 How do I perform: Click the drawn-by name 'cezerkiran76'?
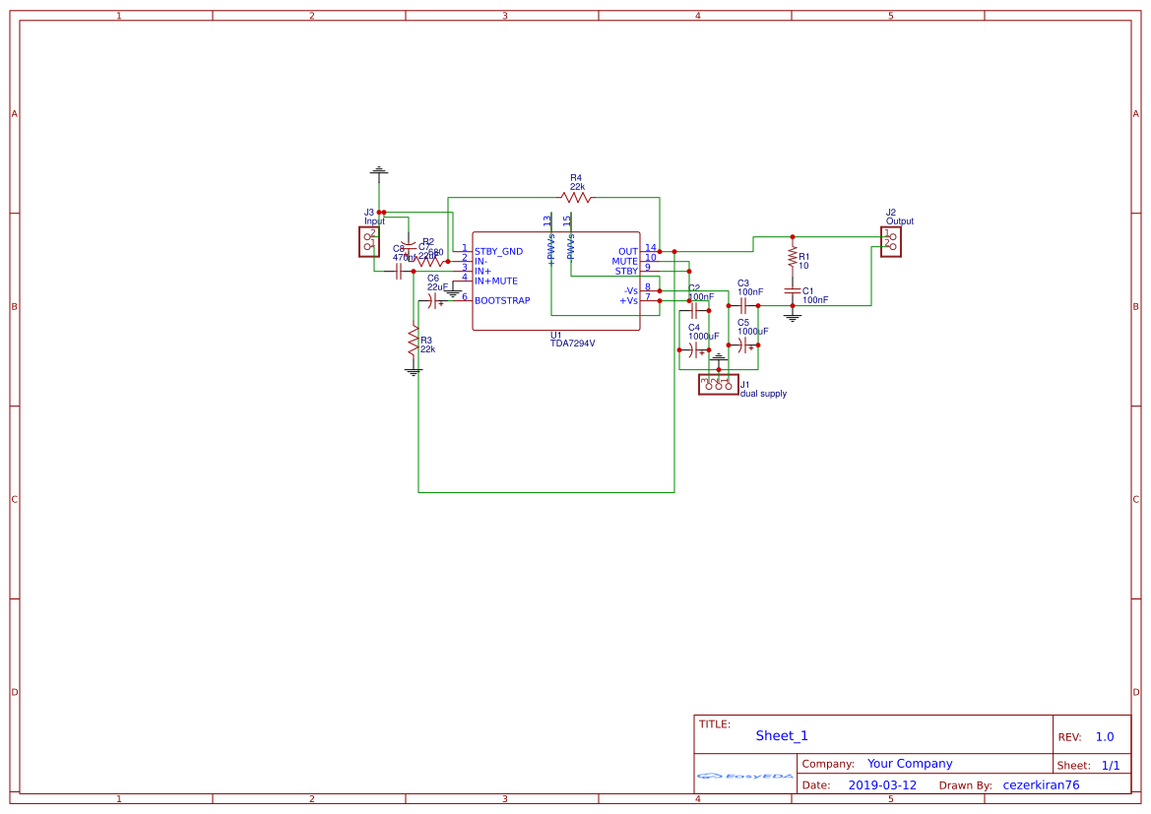click(x=1041, y=785)
